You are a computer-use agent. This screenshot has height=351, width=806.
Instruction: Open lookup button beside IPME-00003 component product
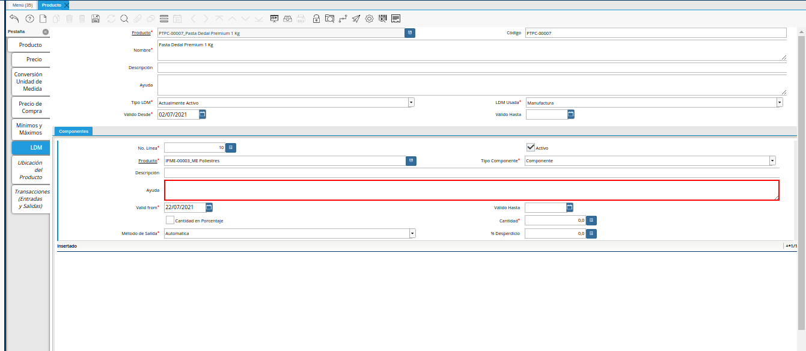(411, 161)
